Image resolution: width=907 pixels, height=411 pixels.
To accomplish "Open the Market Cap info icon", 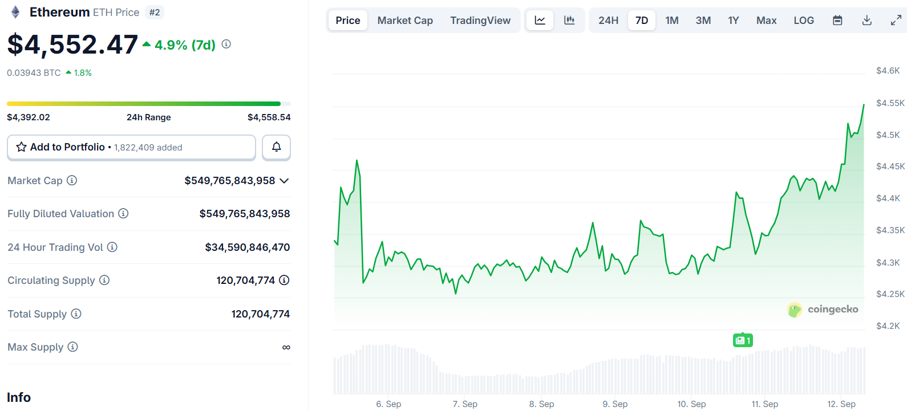I will tap(72, 180).
